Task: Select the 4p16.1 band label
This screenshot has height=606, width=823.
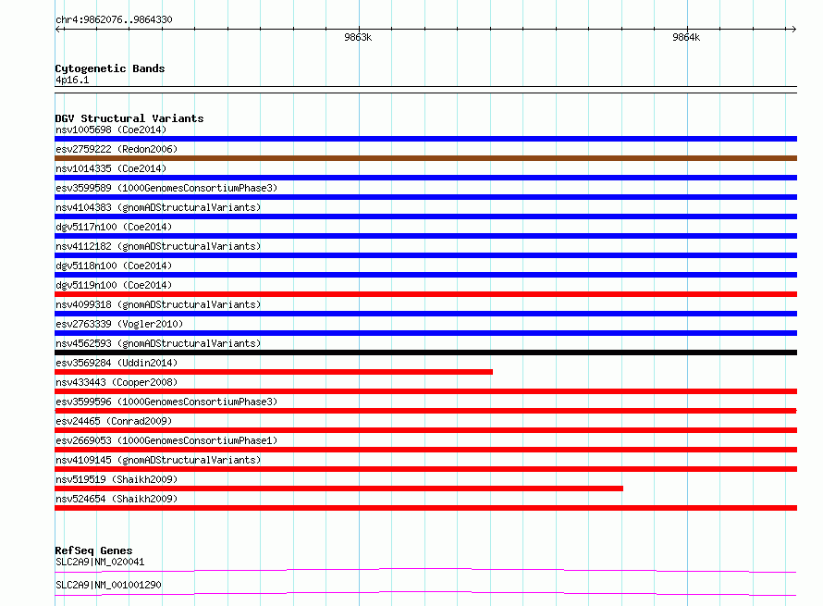Action: point(72,80)
